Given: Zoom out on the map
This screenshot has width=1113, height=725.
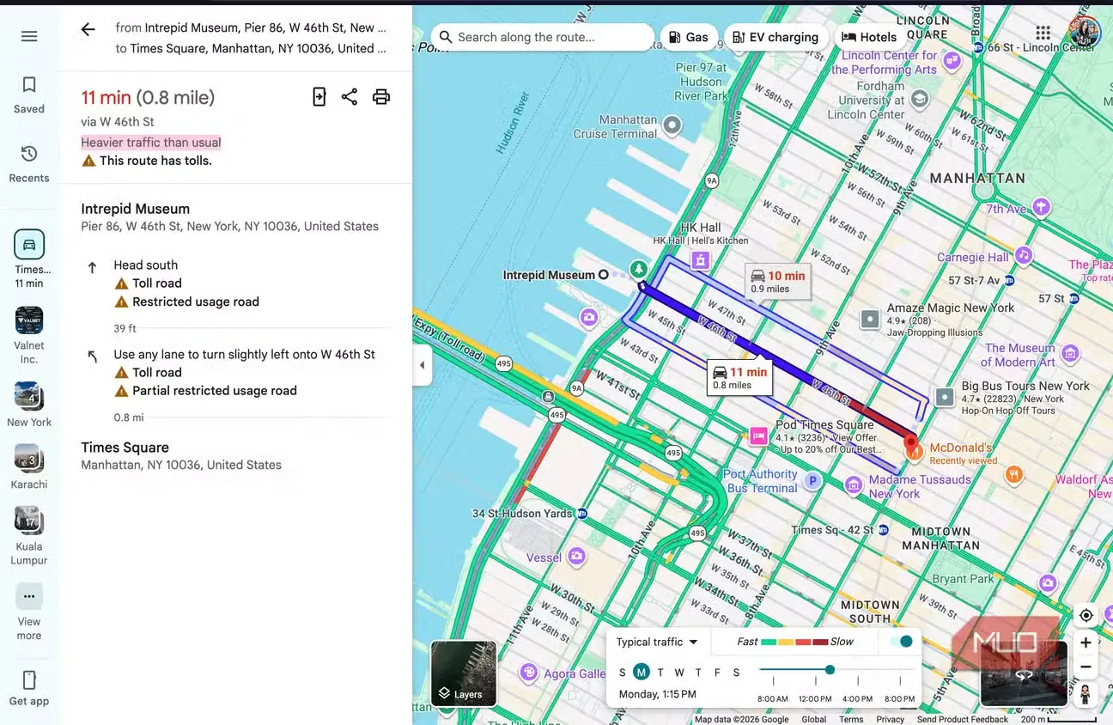Looking at the screenshot, I should [x=1086, y=667].
